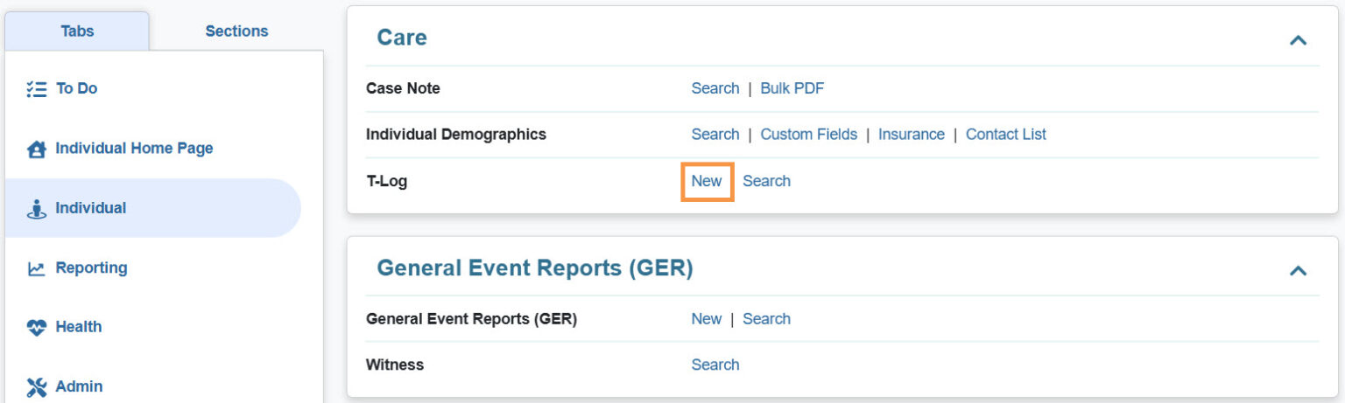Select the Tabs tab
The image size is (1345, 403).
pos(77,31)
